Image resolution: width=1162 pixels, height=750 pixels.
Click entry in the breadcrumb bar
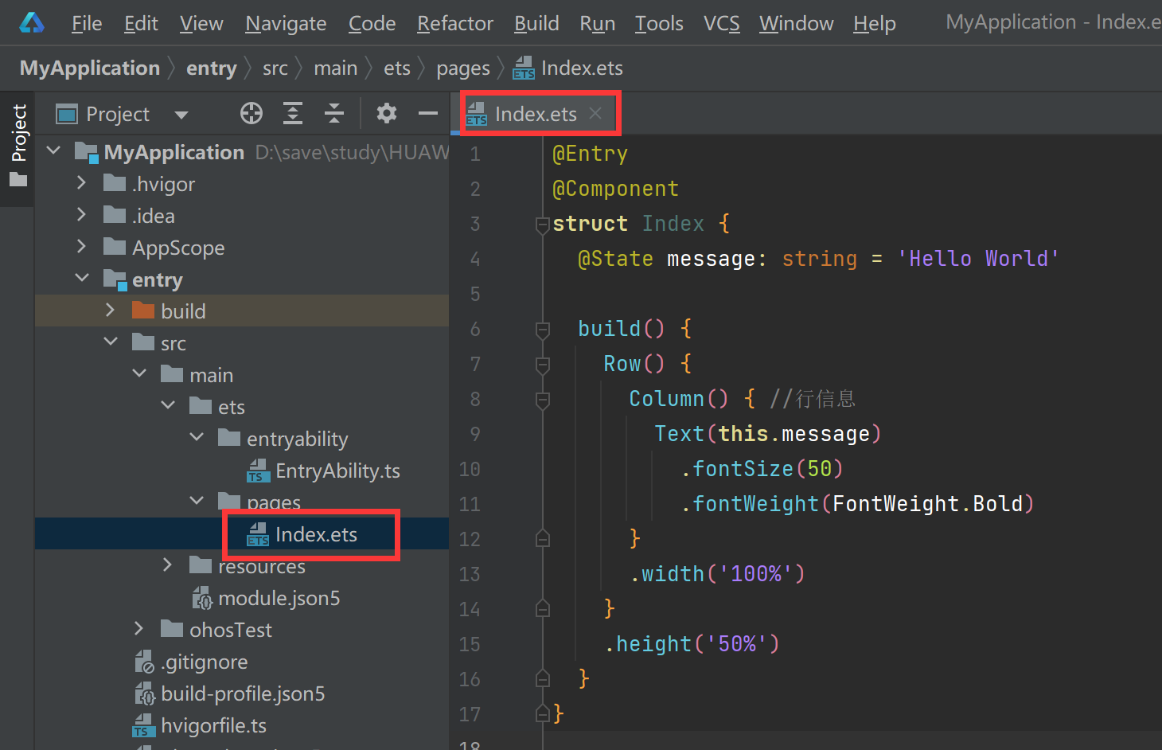pos(212,68)
